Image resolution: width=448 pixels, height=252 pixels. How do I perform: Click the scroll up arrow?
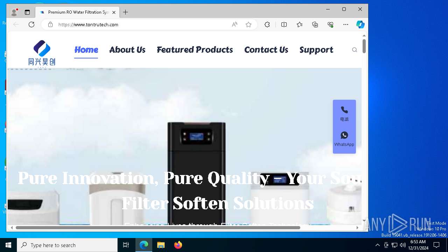(364, 35)
